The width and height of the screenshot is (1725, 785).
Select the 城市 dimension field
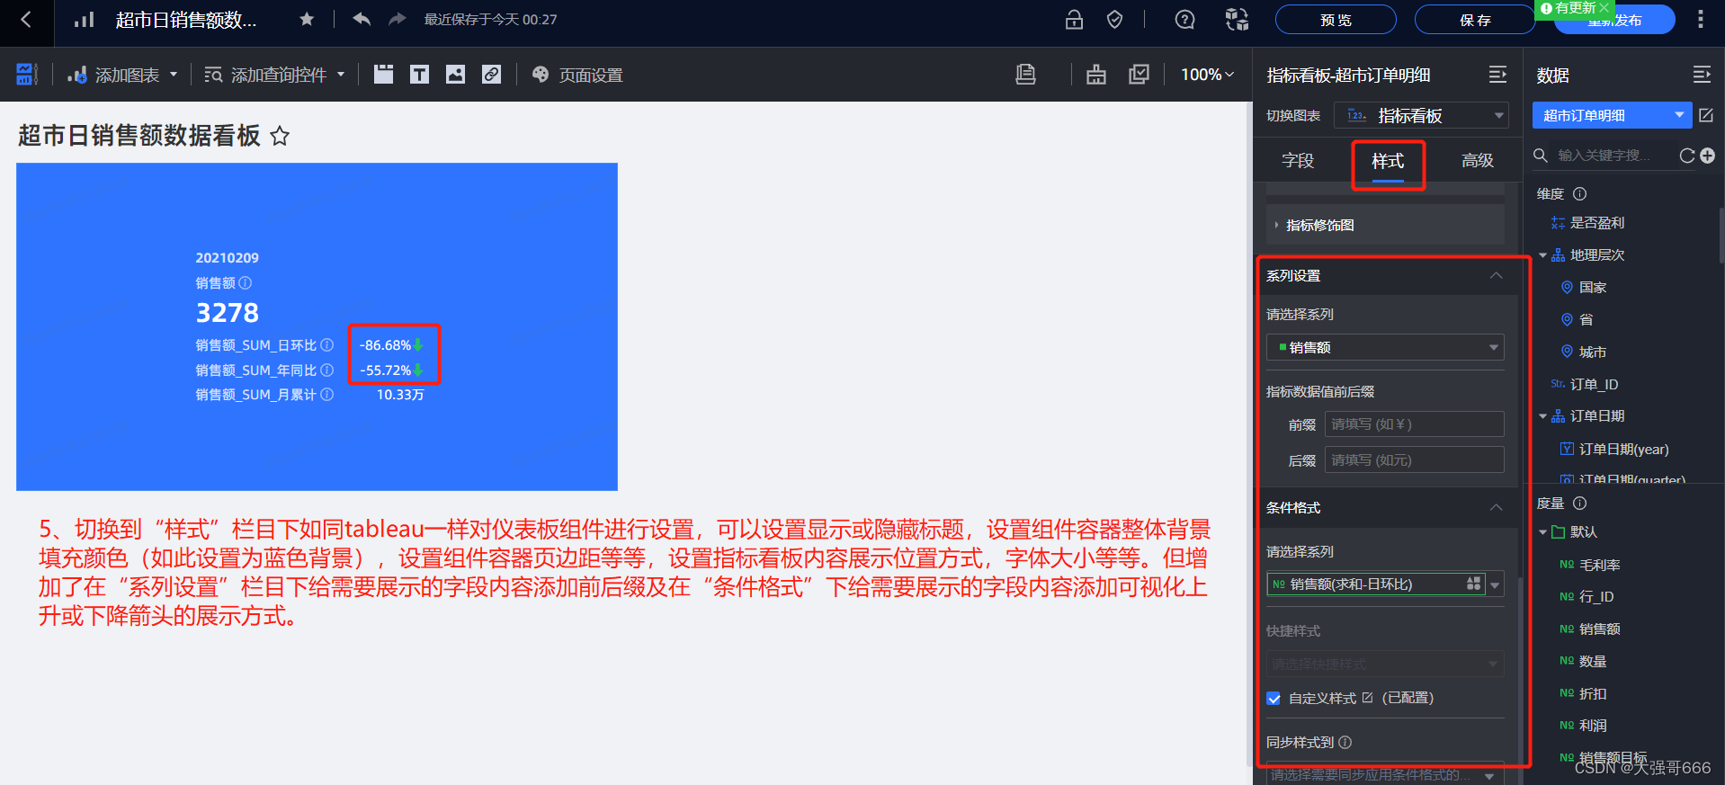click(1592, 352)
